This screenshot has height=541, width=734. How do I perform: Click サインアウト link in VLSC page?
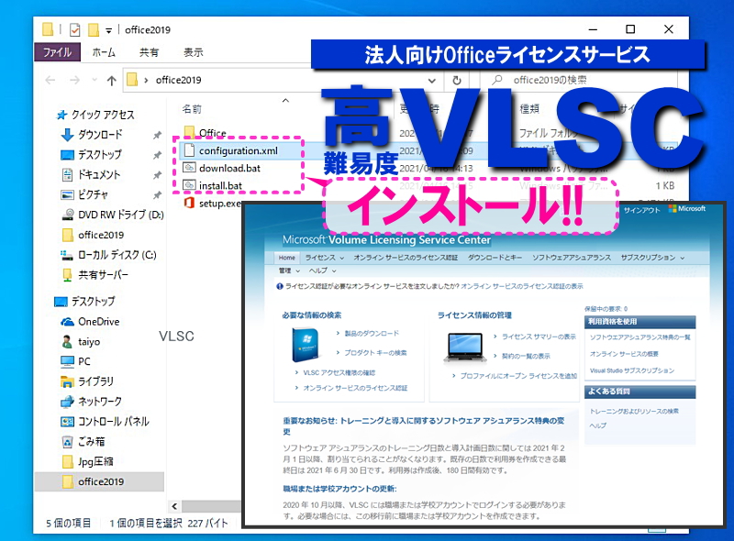[641, 210]
